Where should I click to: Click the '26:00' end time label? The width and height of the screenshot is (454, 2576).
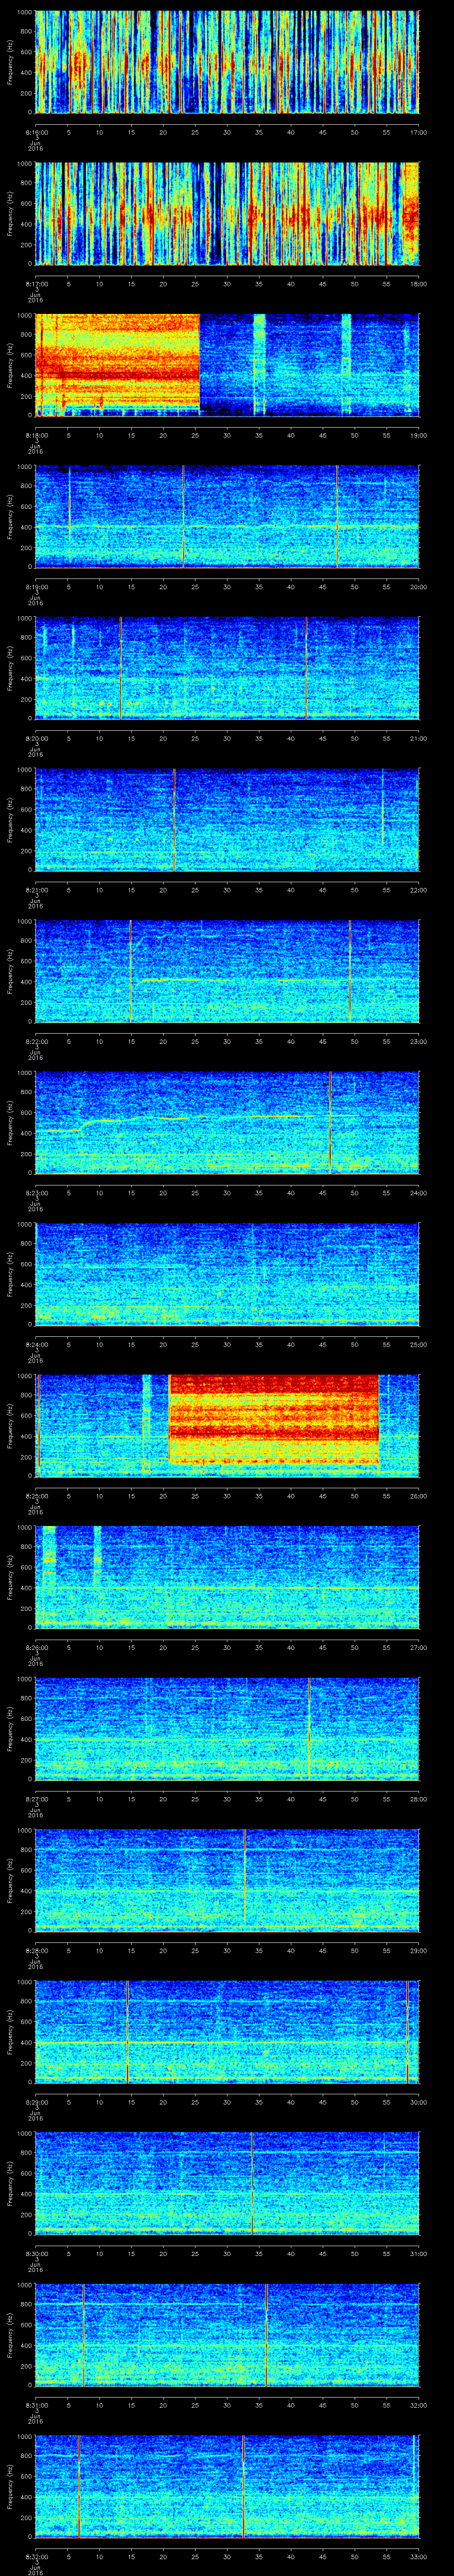418,1496
